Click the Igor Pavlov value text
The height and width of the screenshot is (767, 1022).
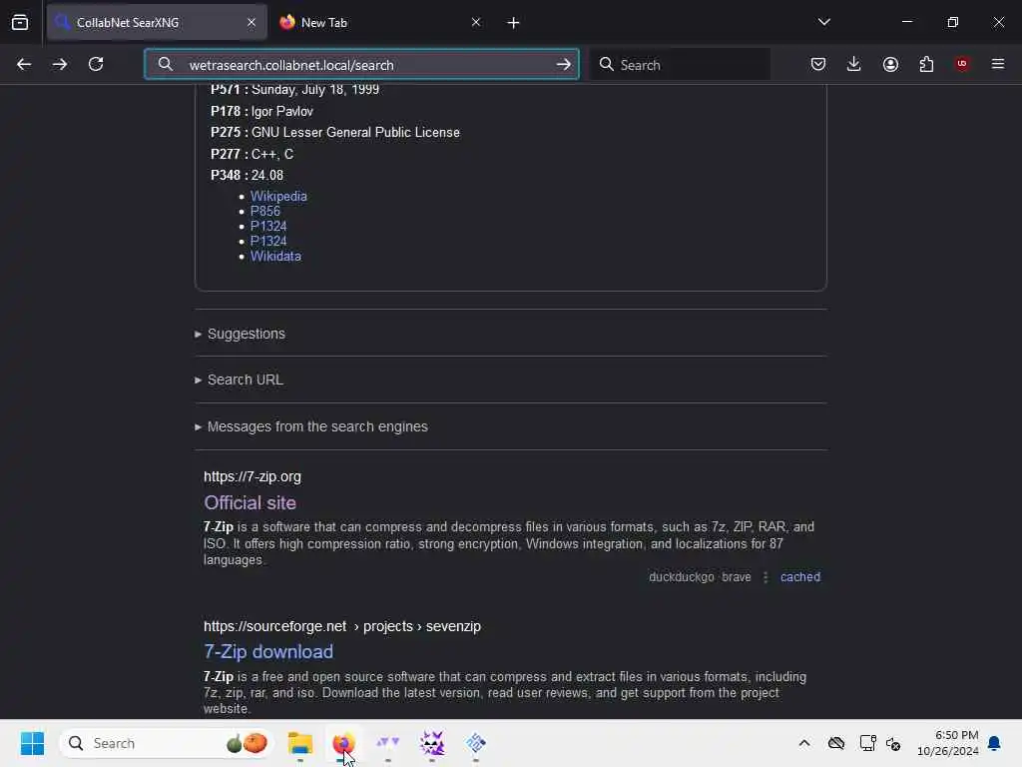tap(282, 111)
